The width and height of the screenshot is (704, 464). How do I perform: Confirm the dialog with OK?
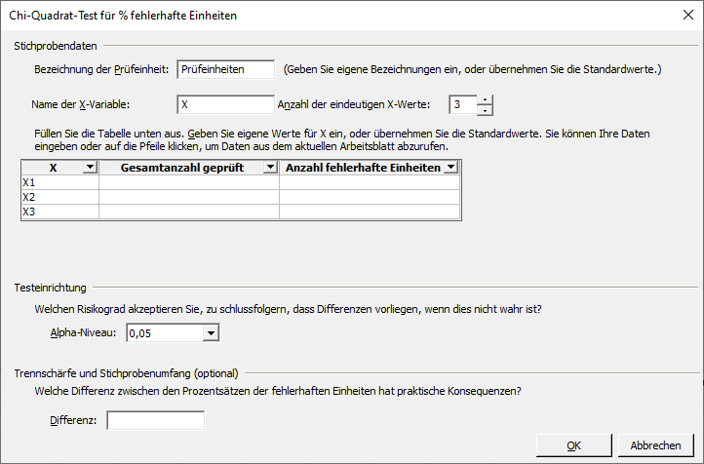(x=573, y=445)
